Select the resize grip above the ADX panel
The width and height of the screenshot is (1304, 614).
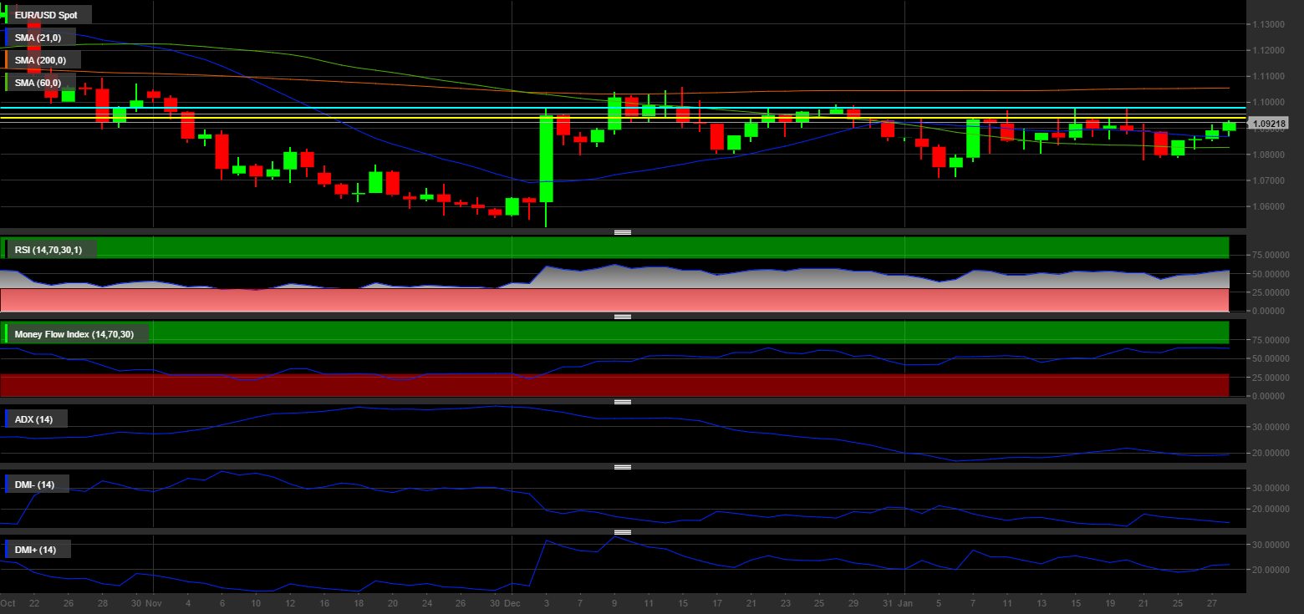point(622,402)
